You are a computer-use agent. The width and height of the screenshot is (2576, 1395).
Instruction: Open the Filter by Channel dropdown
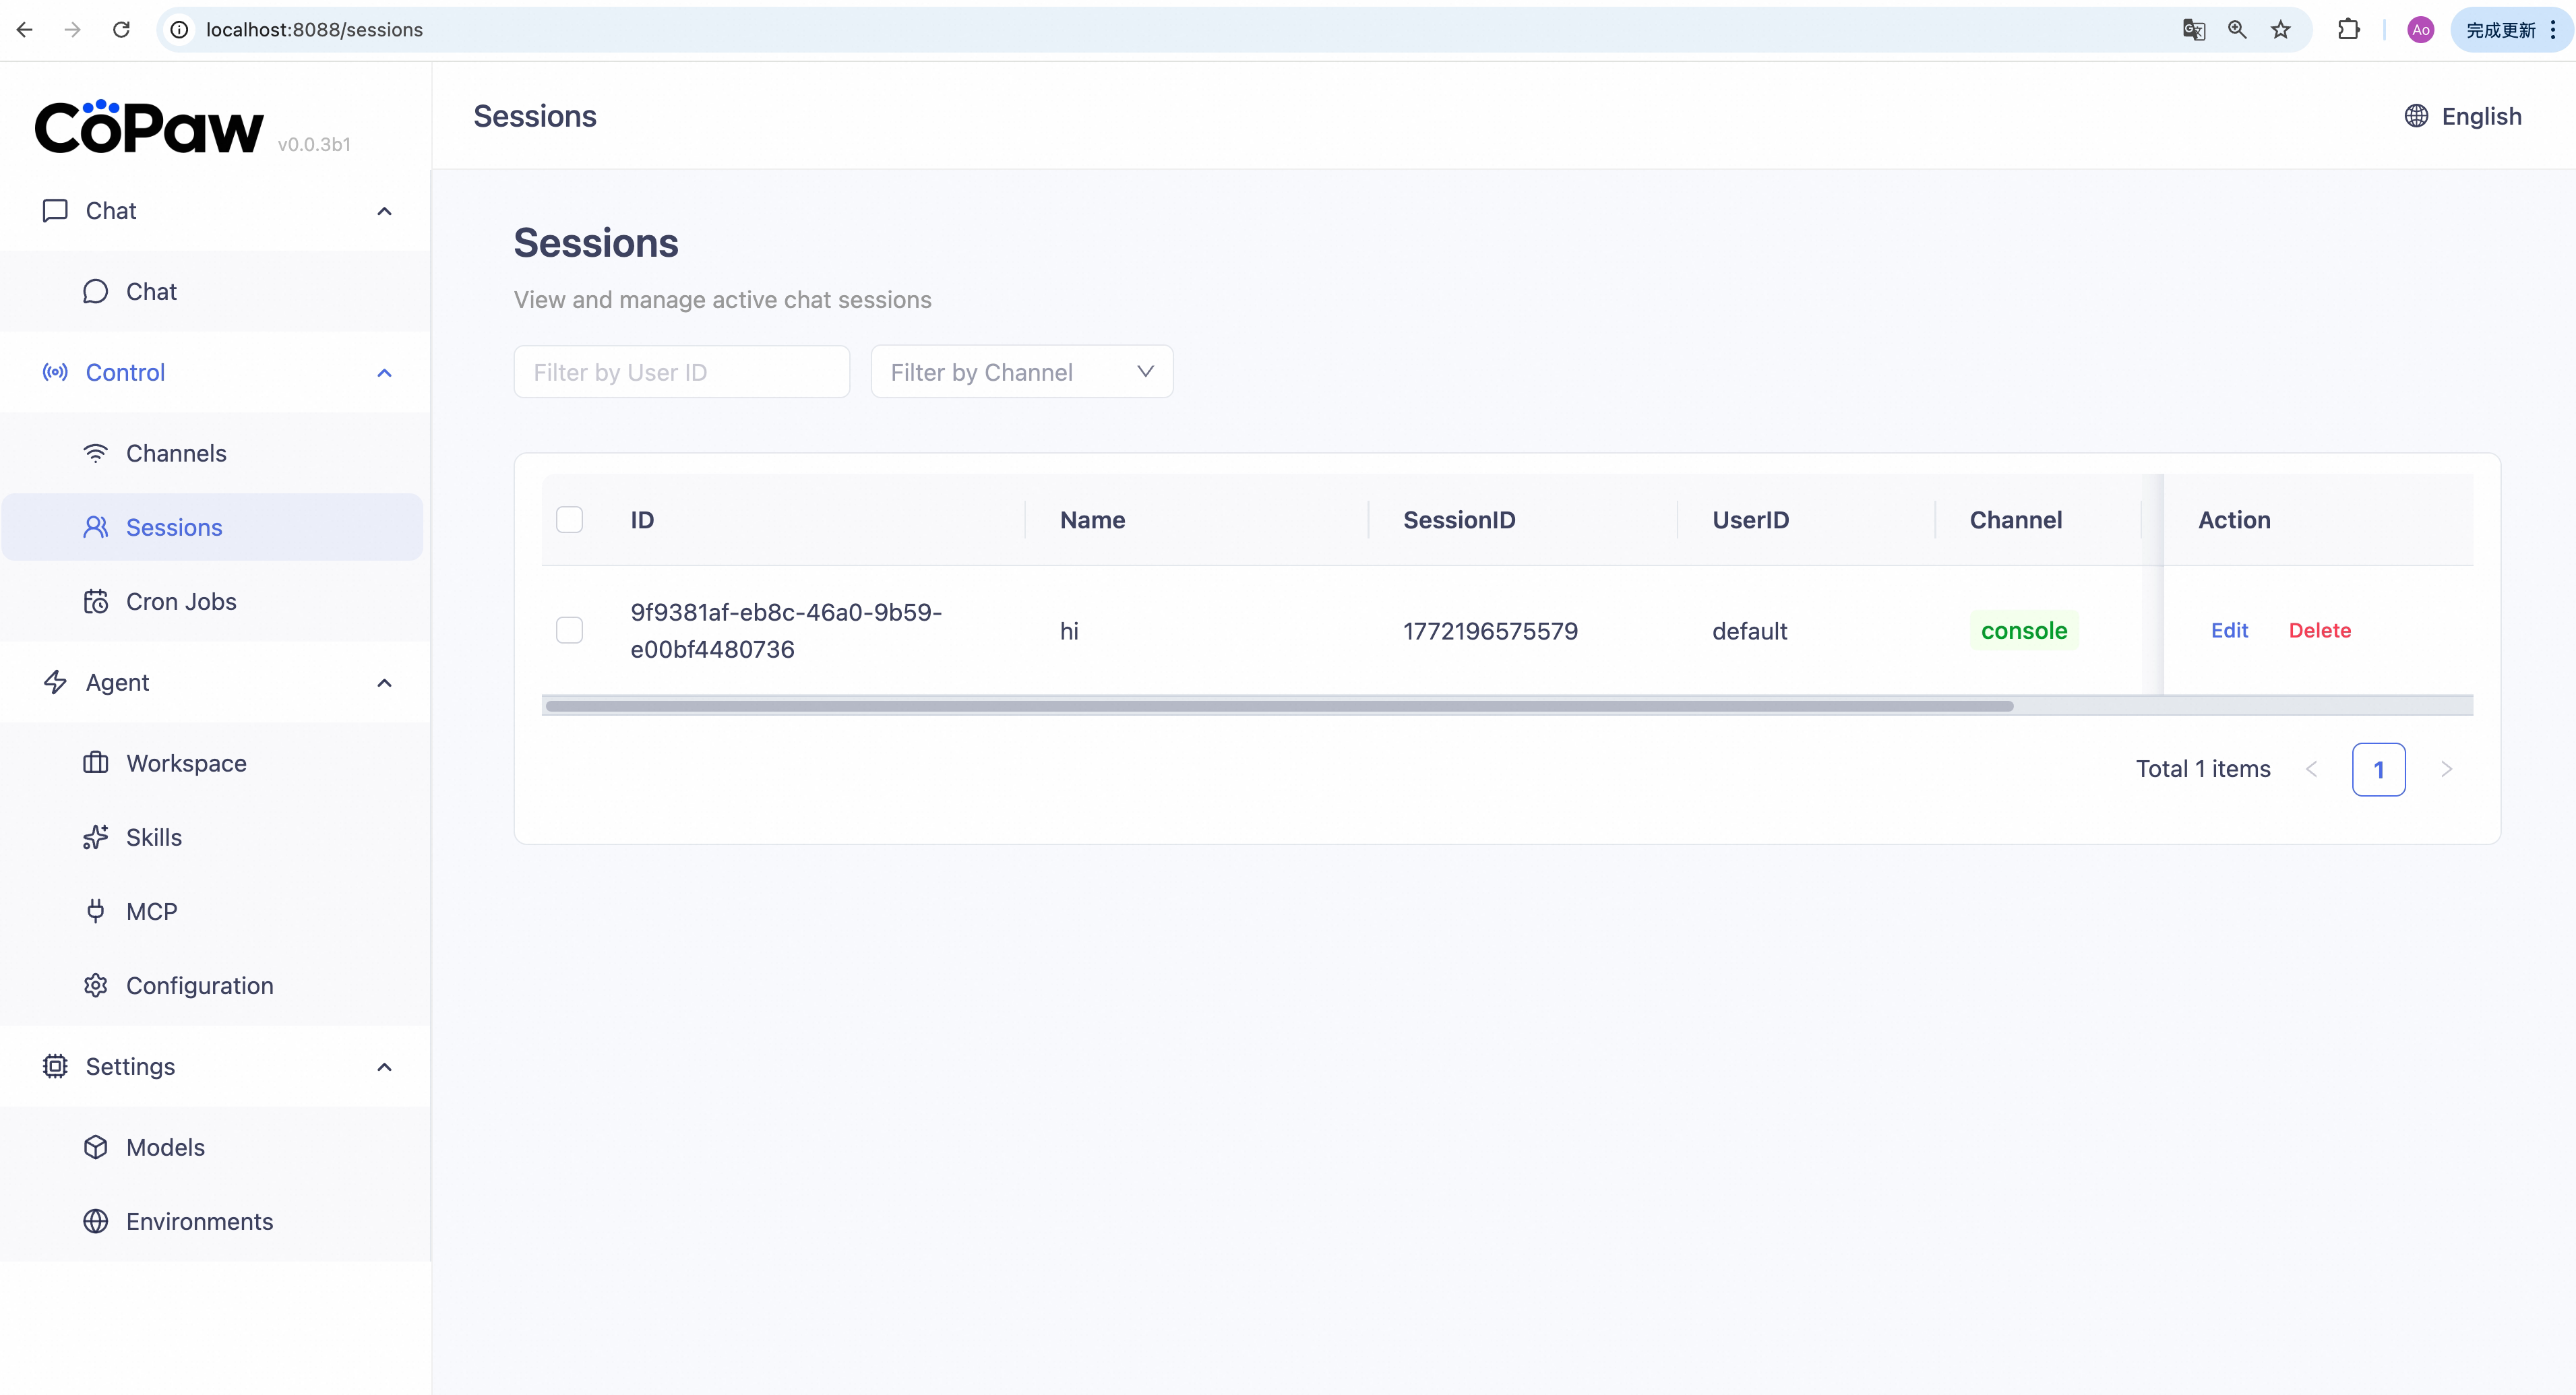click(1021, 372)
